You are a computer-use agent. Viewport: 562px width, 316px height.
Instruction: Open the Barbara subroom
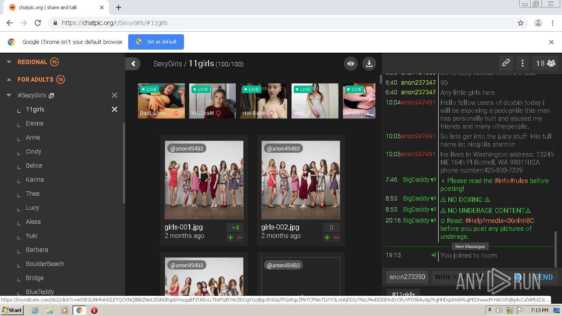37,250
